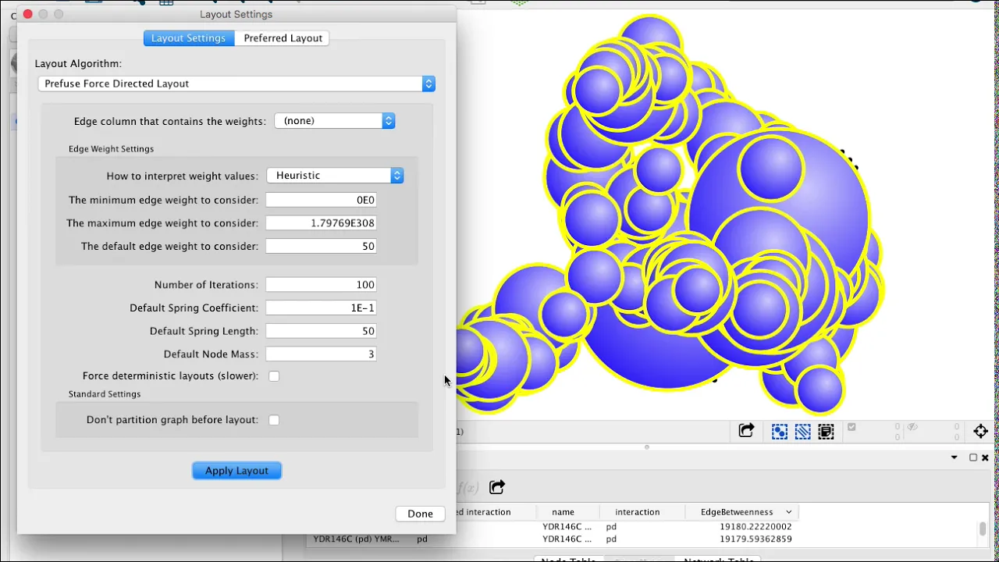Screen dimensions: 999x562
Task: Open the f(x) function builder icon
Action: pos(468,488)
